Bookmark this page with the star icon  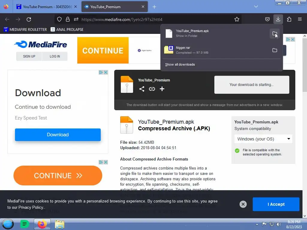coord(237,19)
